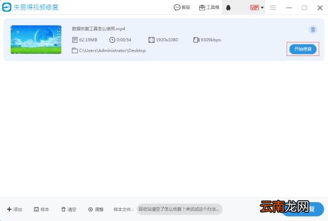
Task: Click the bitrate 9309kbps
Action: [211, 40]
